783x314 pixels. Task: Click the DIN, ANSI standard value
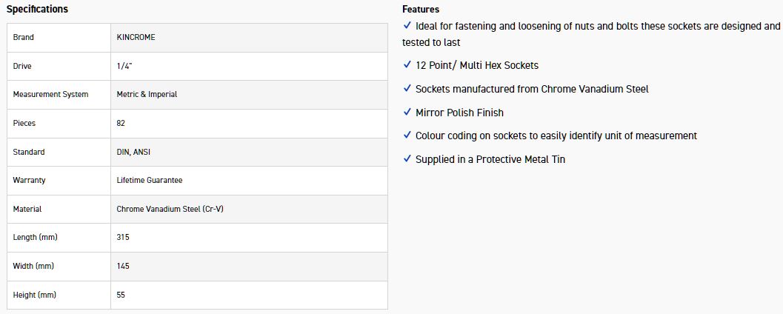[x=133, y=152]
